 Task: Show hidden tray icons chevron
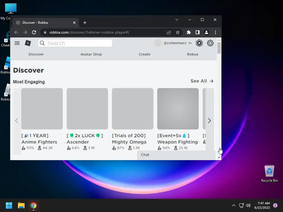pyautogui.click(x=234, y=205)
